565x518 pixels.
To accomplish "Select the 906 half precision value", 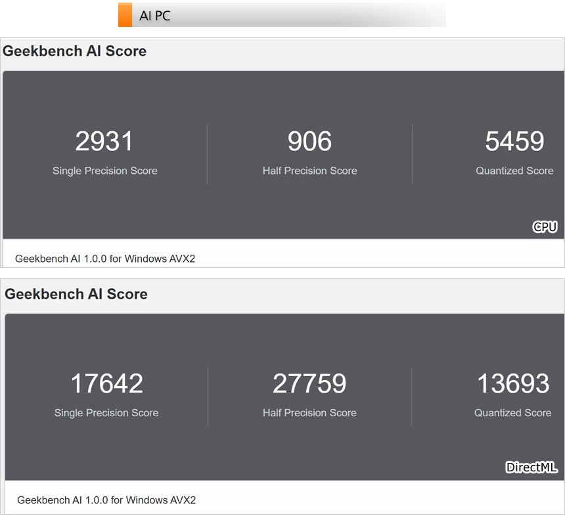I will 309,141.
